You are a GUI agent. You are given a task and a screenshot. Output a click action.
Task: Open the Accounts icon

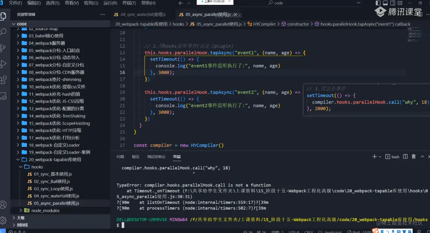coord(3,205)
